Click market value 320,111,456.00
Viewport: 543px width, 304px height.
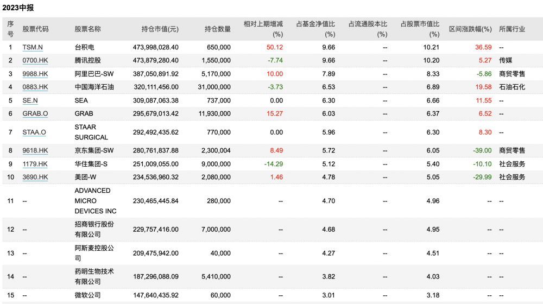click(x=156, y=87)
